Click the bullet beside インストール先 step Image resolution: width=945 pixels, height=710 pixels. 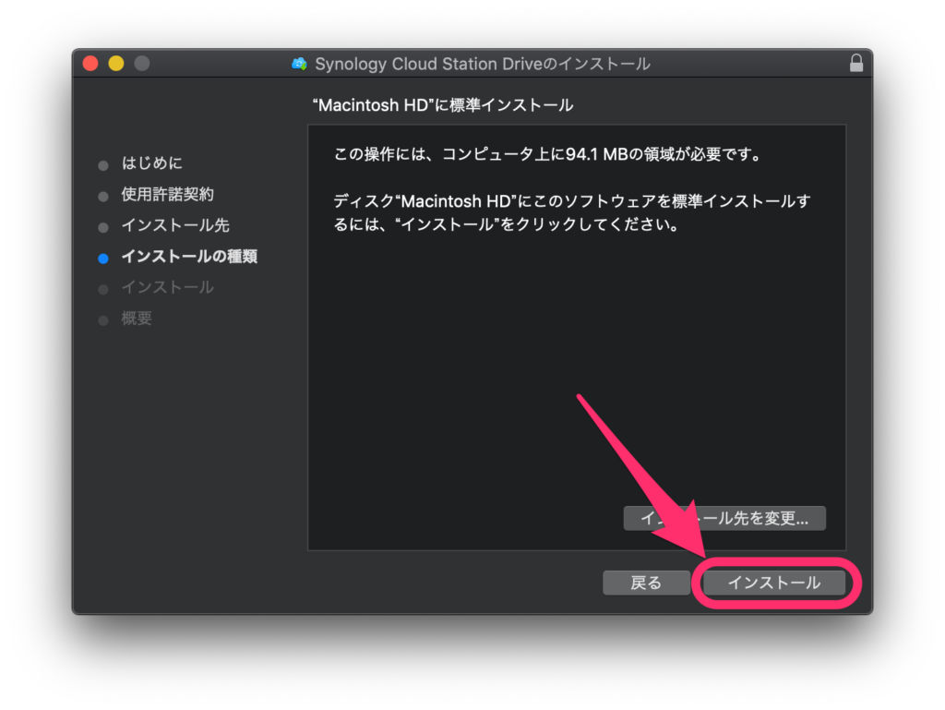pos(103,227)
